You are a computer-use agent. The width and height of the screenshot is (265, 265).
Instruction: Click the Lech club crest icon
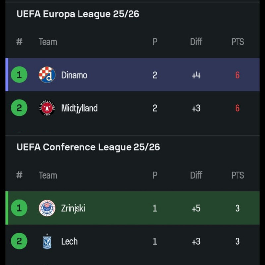47,241
